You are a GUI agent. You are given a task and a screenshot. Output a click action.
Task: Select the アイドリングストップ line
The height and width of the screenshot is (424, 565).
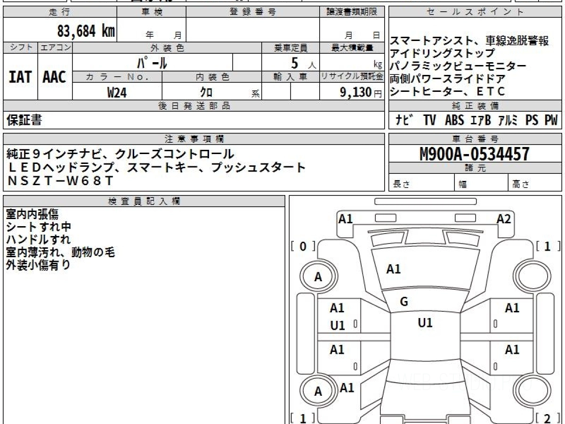pyautogui.click(x=443, y=53)
